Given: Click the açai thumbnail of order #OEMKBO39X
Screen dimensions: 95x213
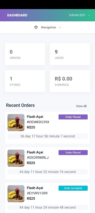Looking at the screenshot, I should [16, 122].
